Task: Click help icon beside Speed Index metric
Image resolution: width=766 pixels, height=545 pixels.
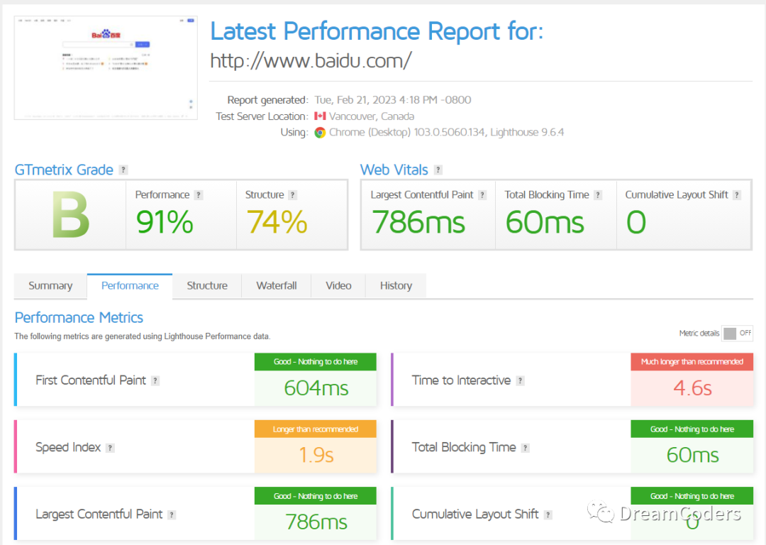Action: click(x=111, y=448)
